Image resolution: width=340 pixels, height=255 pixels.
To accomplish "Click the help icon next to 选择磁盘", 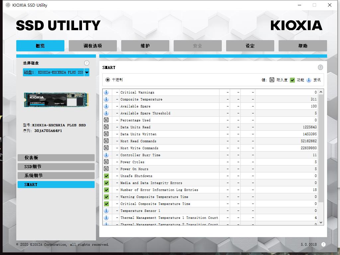I will [87, 63].
